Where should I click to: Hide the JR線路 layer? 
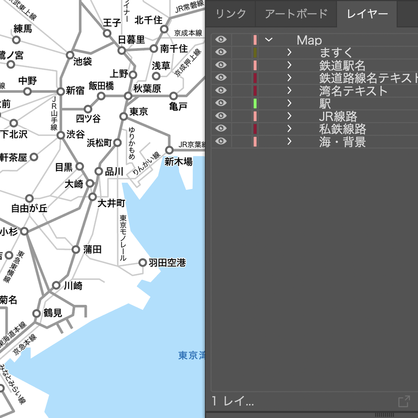[x=221, y=116]
